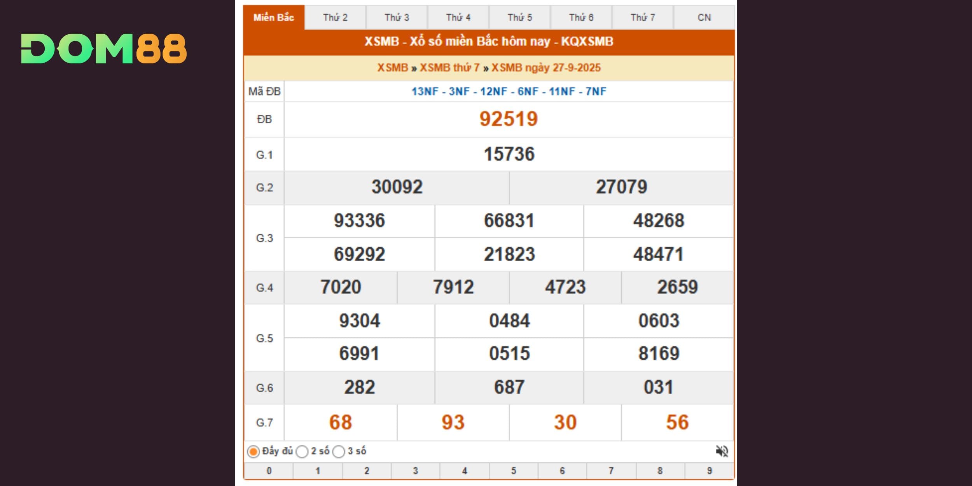This screenshot has width=972, height=486.
Task: Click G.7 result 68
Action: click(x=341, y=423)
